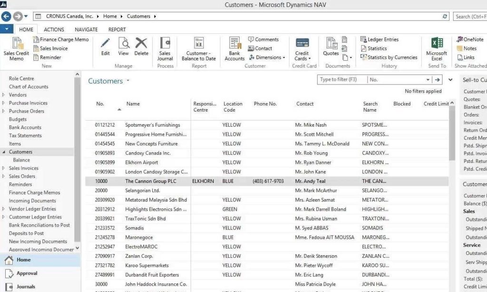Go forward with the forward arrow
The width and height of the screenshot is (487, 292).
18,17
